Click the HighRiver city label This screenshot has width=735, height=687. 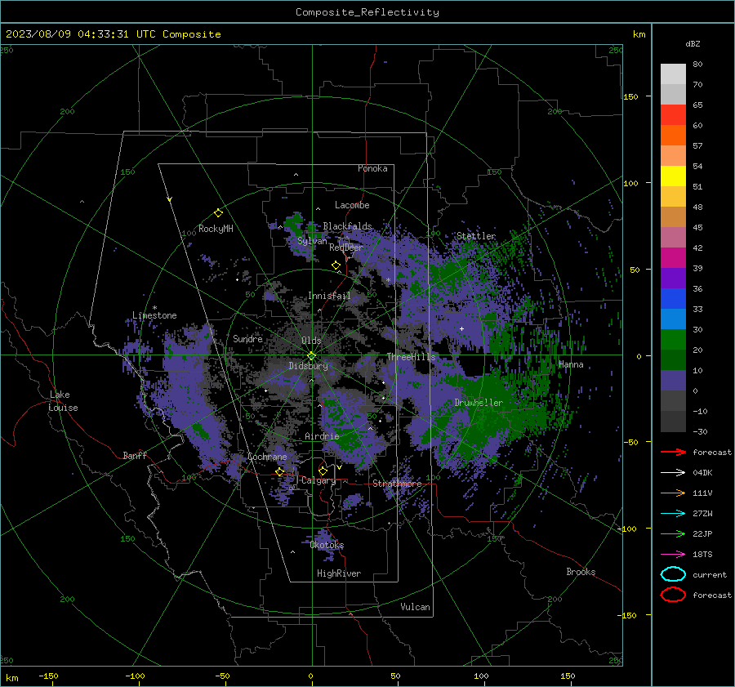point(339,573)
